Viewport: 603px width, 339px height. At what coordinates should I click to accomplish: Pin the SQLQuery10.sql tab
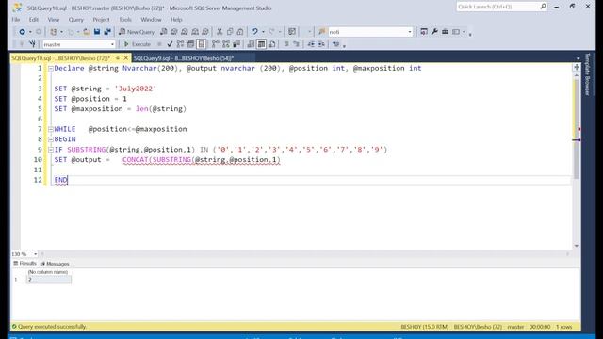point(118,58)
